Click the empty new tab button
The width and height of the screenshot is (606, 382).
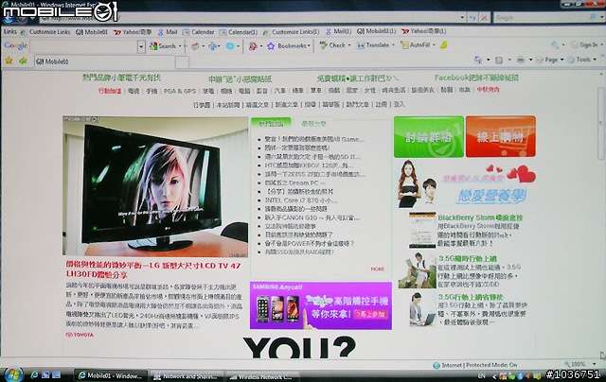[x=183, y=62]
